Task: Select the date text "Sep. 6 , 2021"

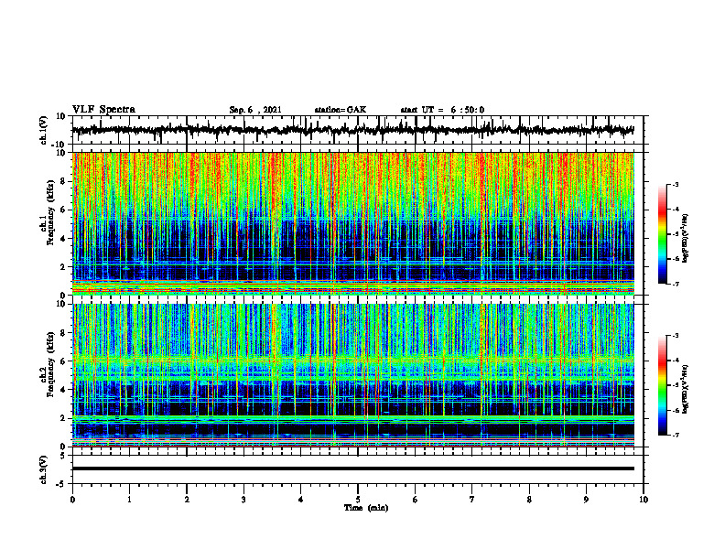Action: pos(255,110)
